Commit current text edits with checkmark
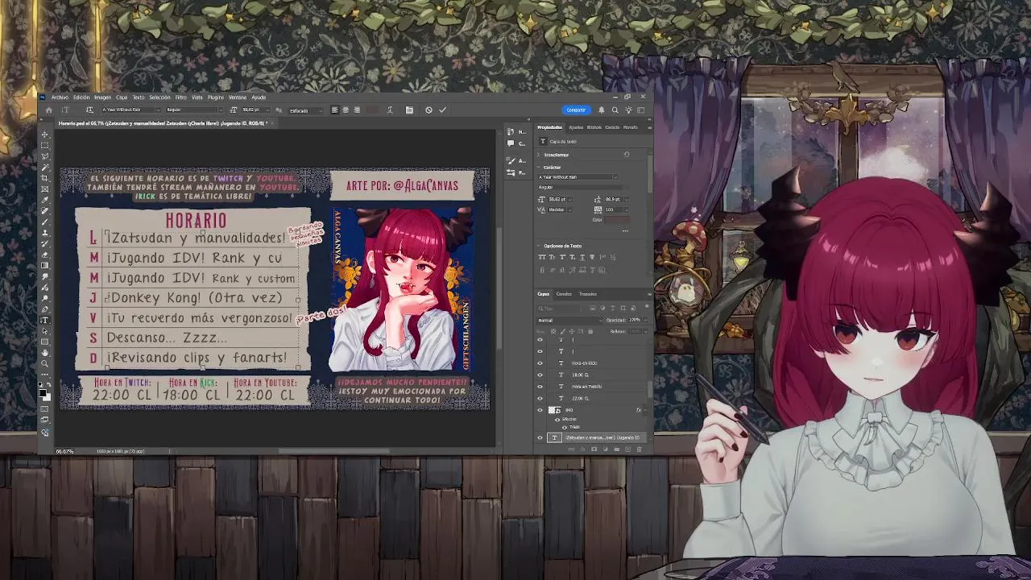Screen dimensions: 1031x580 [443, 110]
